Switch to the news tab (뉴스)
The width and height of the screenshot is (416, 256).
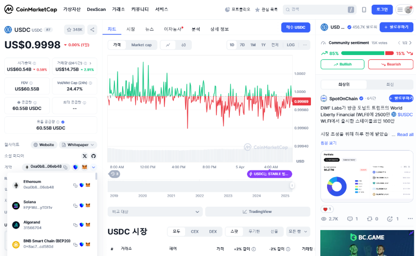(x=149, y=29)
